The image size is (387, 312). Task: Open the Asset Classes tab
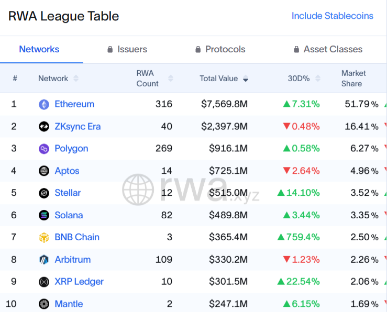328,49
